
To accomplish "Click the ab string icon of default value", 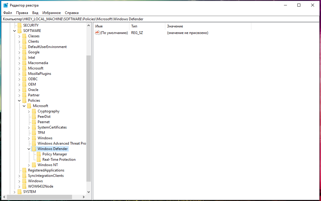I will [97, 33].
